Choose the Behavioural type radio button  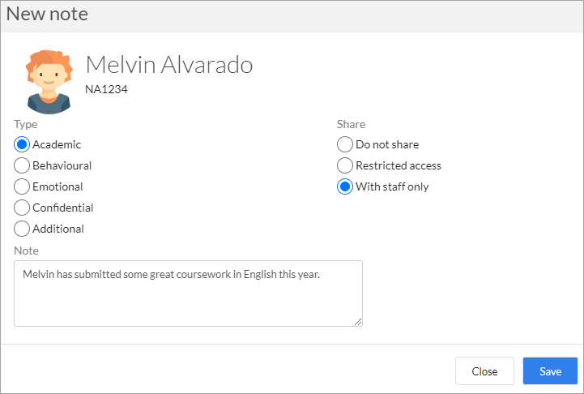point(22,165)
